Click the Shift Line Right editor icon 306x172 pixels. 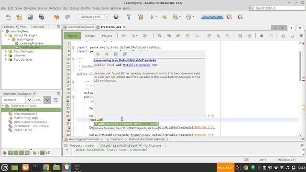tap(250, 36)
